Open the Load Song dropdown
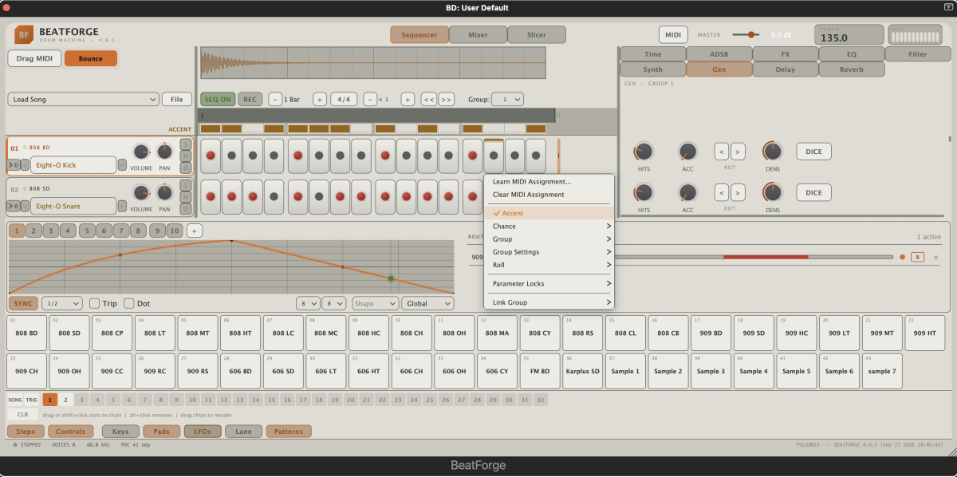The width and height of the screenshot is (957, 477). (84, 100)
